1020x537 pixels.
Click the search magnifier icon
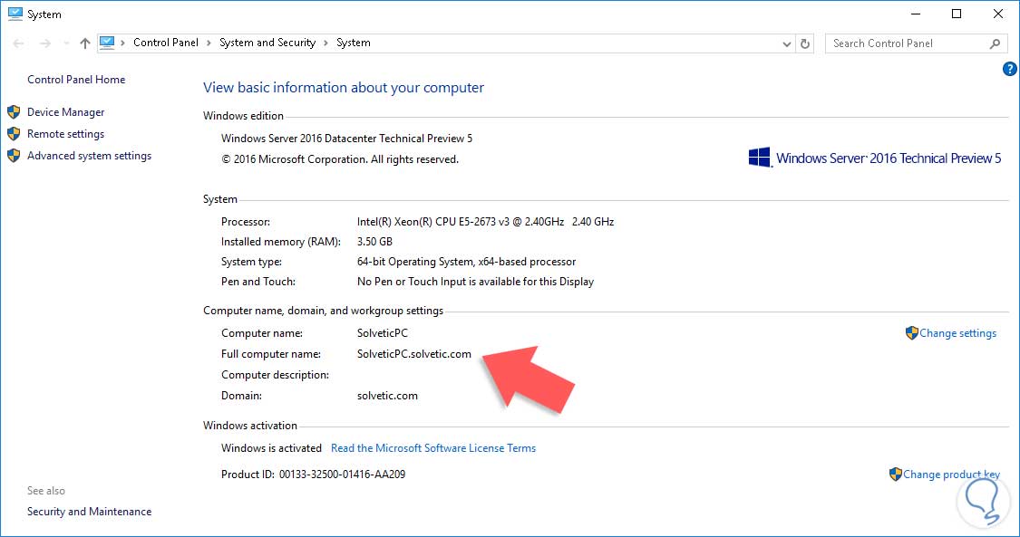[995, 43]
